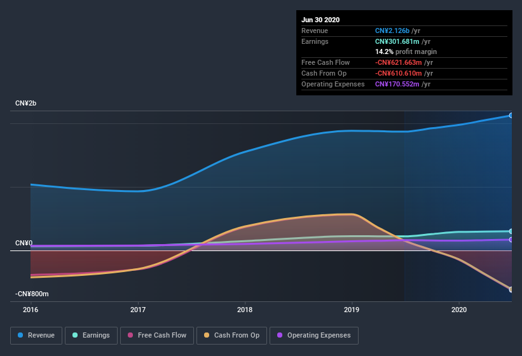Click the 2017 x-axis label
This screenshot has width=522, height=356.
[138, 310]
